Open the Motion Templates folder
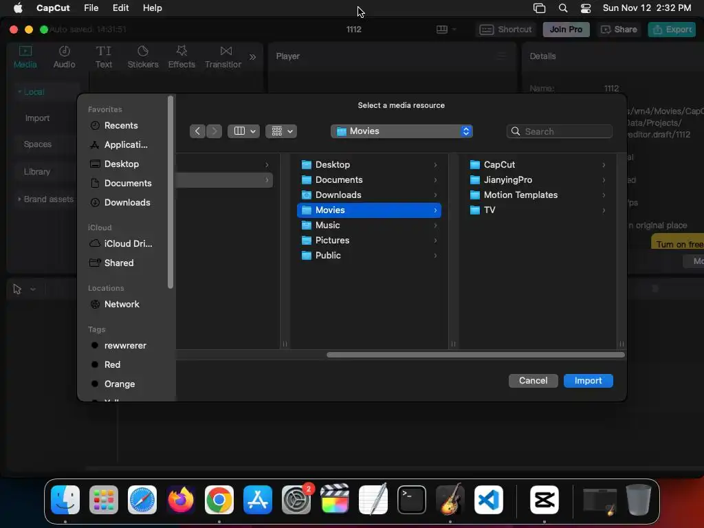Screen dimensions: 704x528 pyautogui.click(x=538, y=195)
